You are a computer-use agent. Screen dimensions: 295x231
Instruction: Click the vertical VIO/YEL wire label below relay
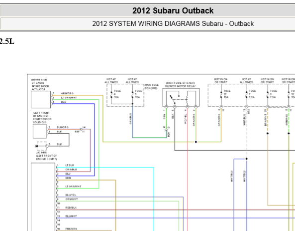tap(186, 119)
